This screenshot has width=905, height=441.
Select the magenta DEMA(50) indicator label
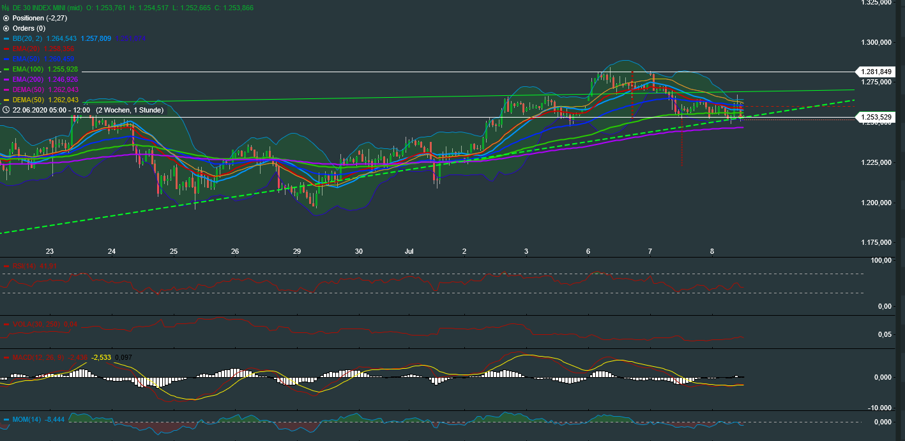(28, 89)
